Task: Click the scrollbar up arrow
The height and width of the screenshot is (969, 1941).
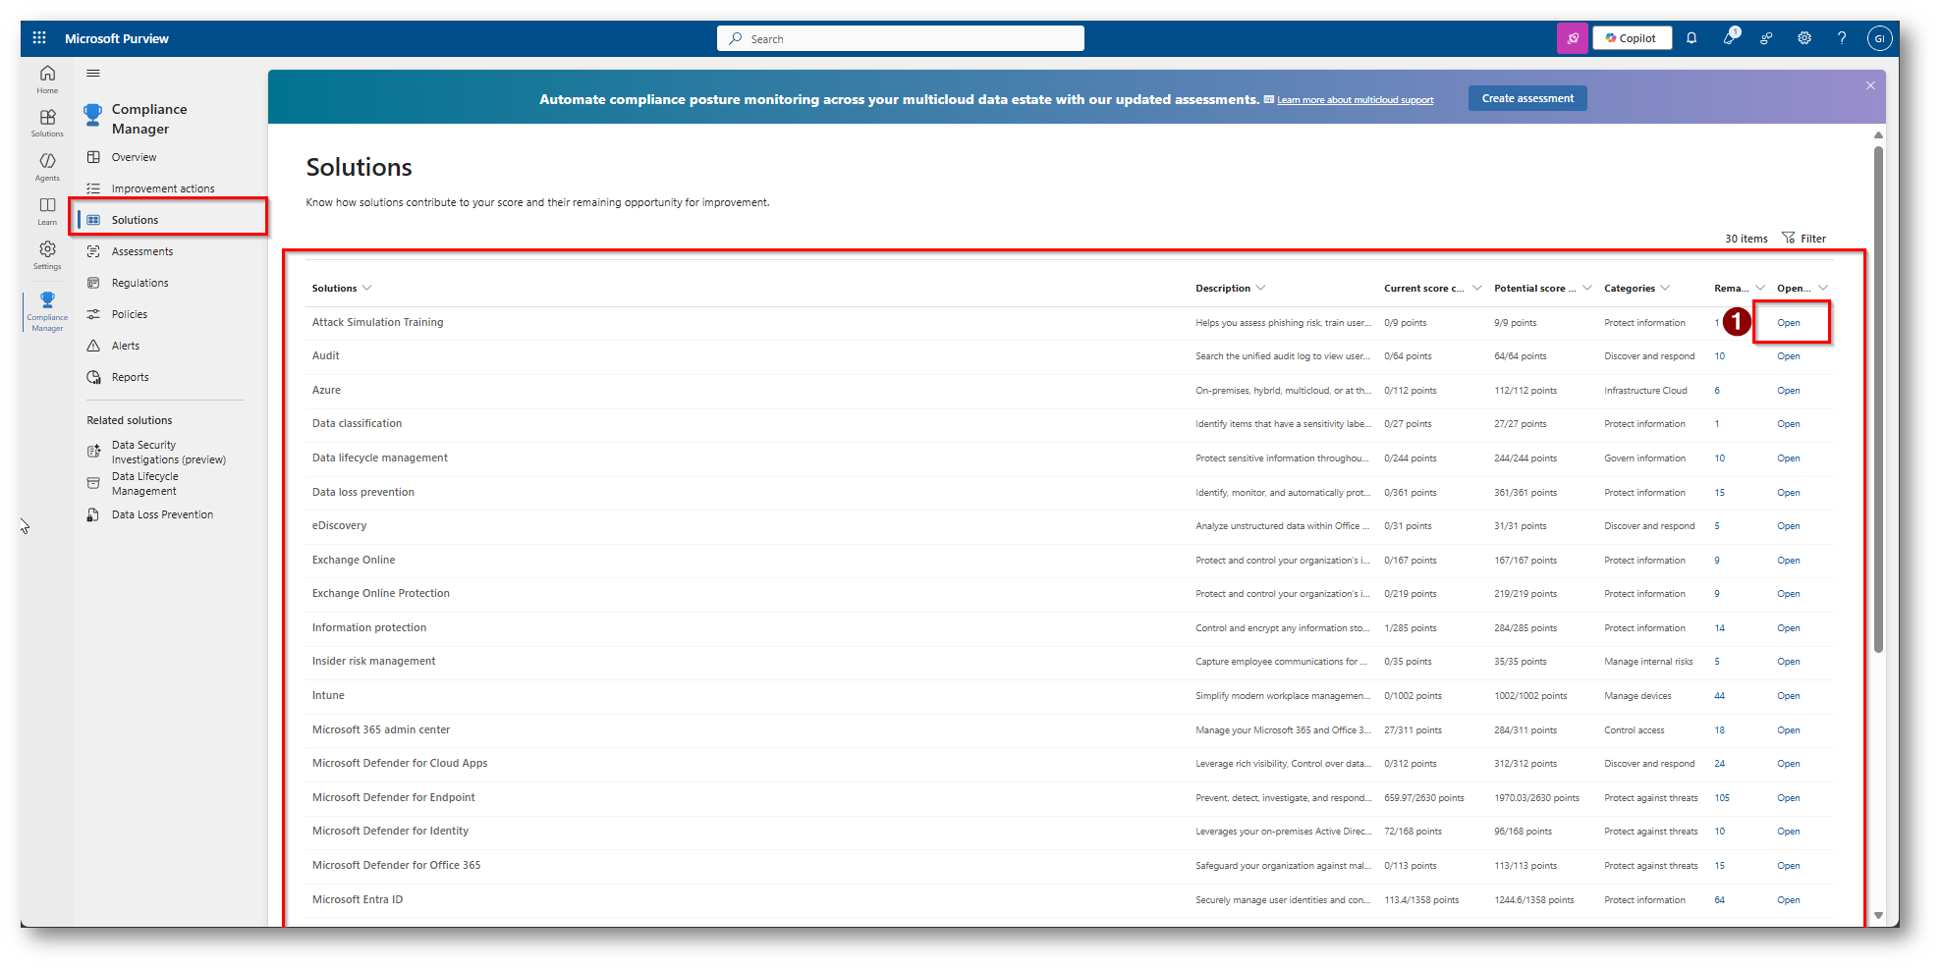Action: click(1878, 135)
